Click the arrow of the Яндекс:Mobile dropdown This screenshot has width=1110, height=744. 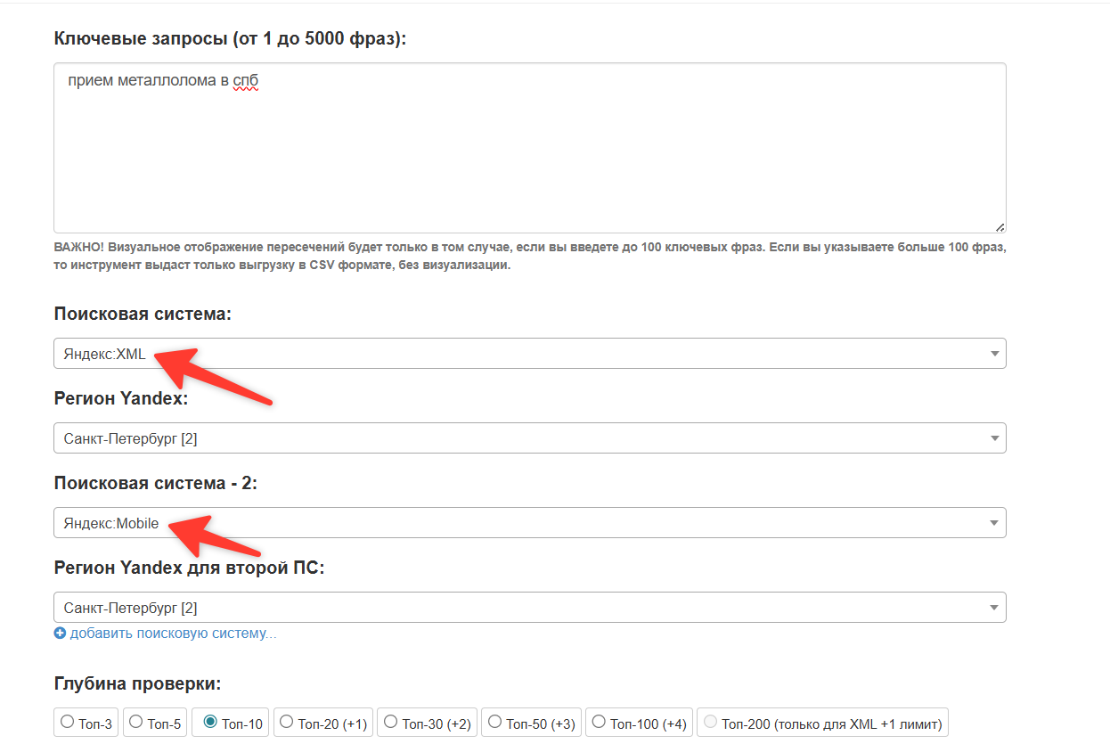[x=994, y=523]
